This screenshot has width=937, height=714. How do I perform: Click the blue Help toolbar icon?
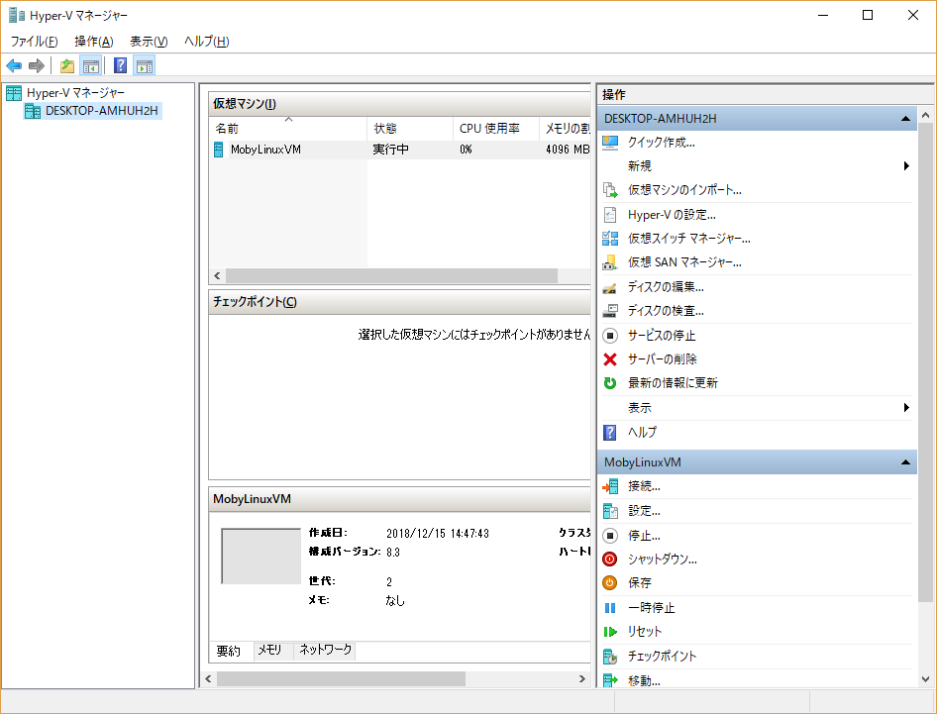click(x=120, y=65)
